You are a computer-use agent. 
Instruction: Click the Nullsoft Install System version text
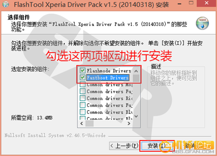[x=55, y=135]
